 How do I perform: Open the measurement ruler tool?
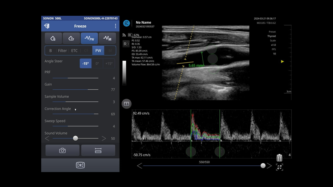click(x=98, y=150)
